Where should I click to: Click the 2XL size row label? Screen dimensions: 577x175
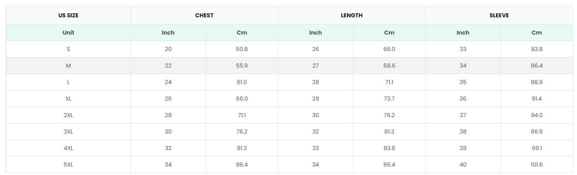click(68, 115)
